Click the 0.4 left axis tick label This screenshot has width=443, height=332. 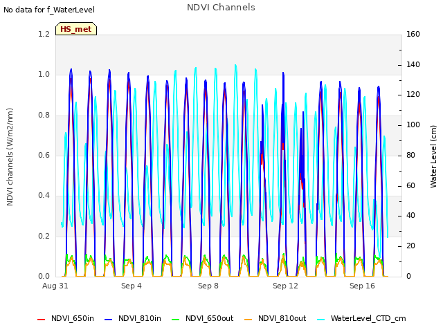pos(44,195)
